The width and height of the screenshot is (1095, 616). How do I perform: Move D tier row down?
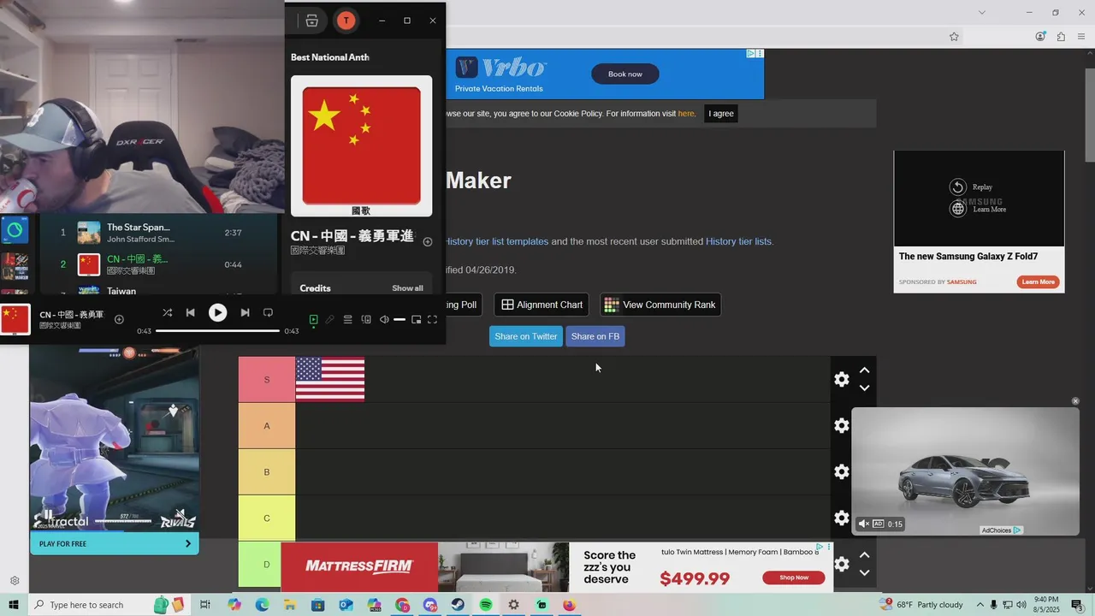click(864, 572)
